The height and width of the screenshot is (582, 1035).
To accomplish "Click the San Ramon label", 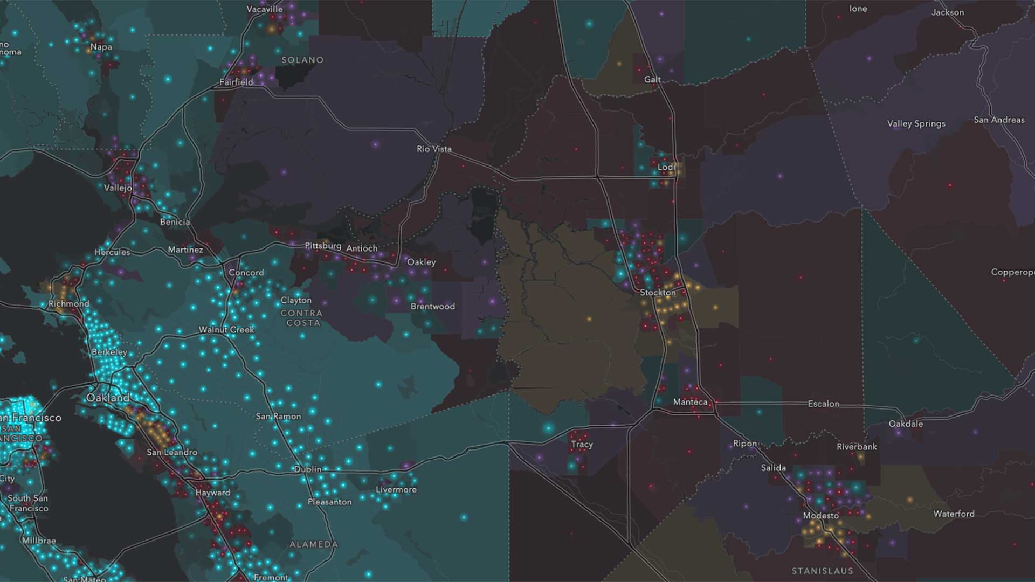I will point(278,416).
